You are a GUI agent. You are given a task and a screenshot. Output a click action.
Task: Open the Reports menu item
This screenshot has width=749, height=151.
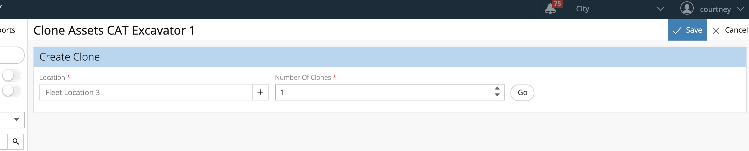pos(7,30)
